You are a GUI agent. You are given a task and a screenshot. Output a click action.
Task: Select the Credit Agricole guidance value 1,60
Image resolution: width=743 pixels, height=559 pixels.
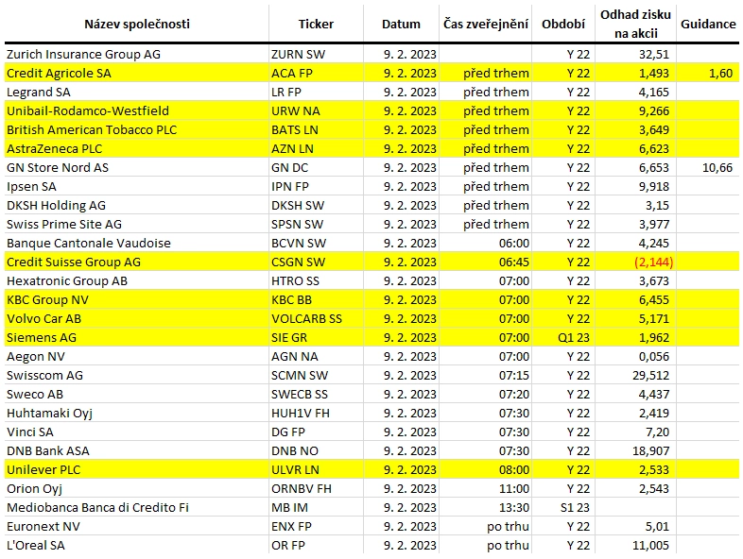click(720, 73)
